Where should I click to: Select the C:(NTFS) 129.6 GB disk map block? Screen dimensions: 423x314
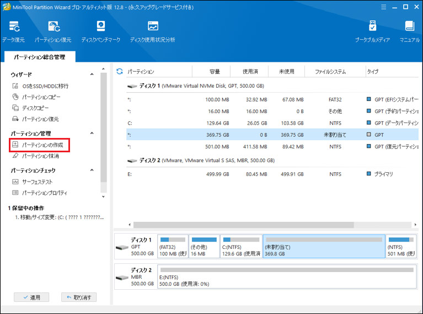click(241, 247)
